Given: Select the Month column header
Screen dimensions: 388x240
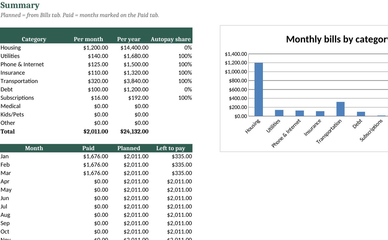Looking at the screenshot, I should (34, 148).
